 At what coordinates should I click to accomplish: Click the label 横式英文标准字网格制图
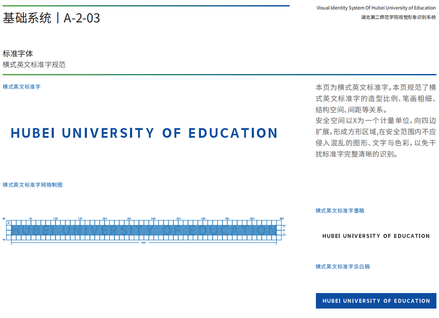[33, 185]
